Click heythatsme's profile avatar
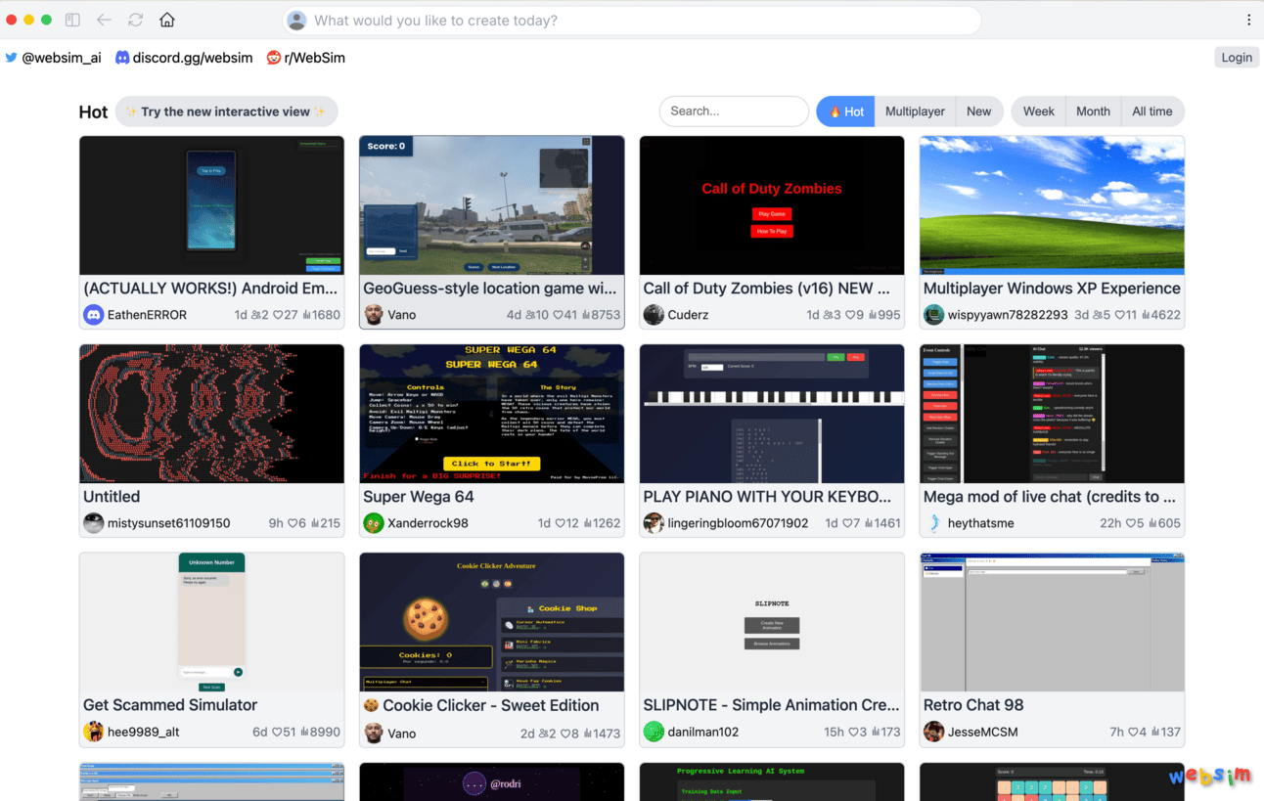 (x=933, y=523)
